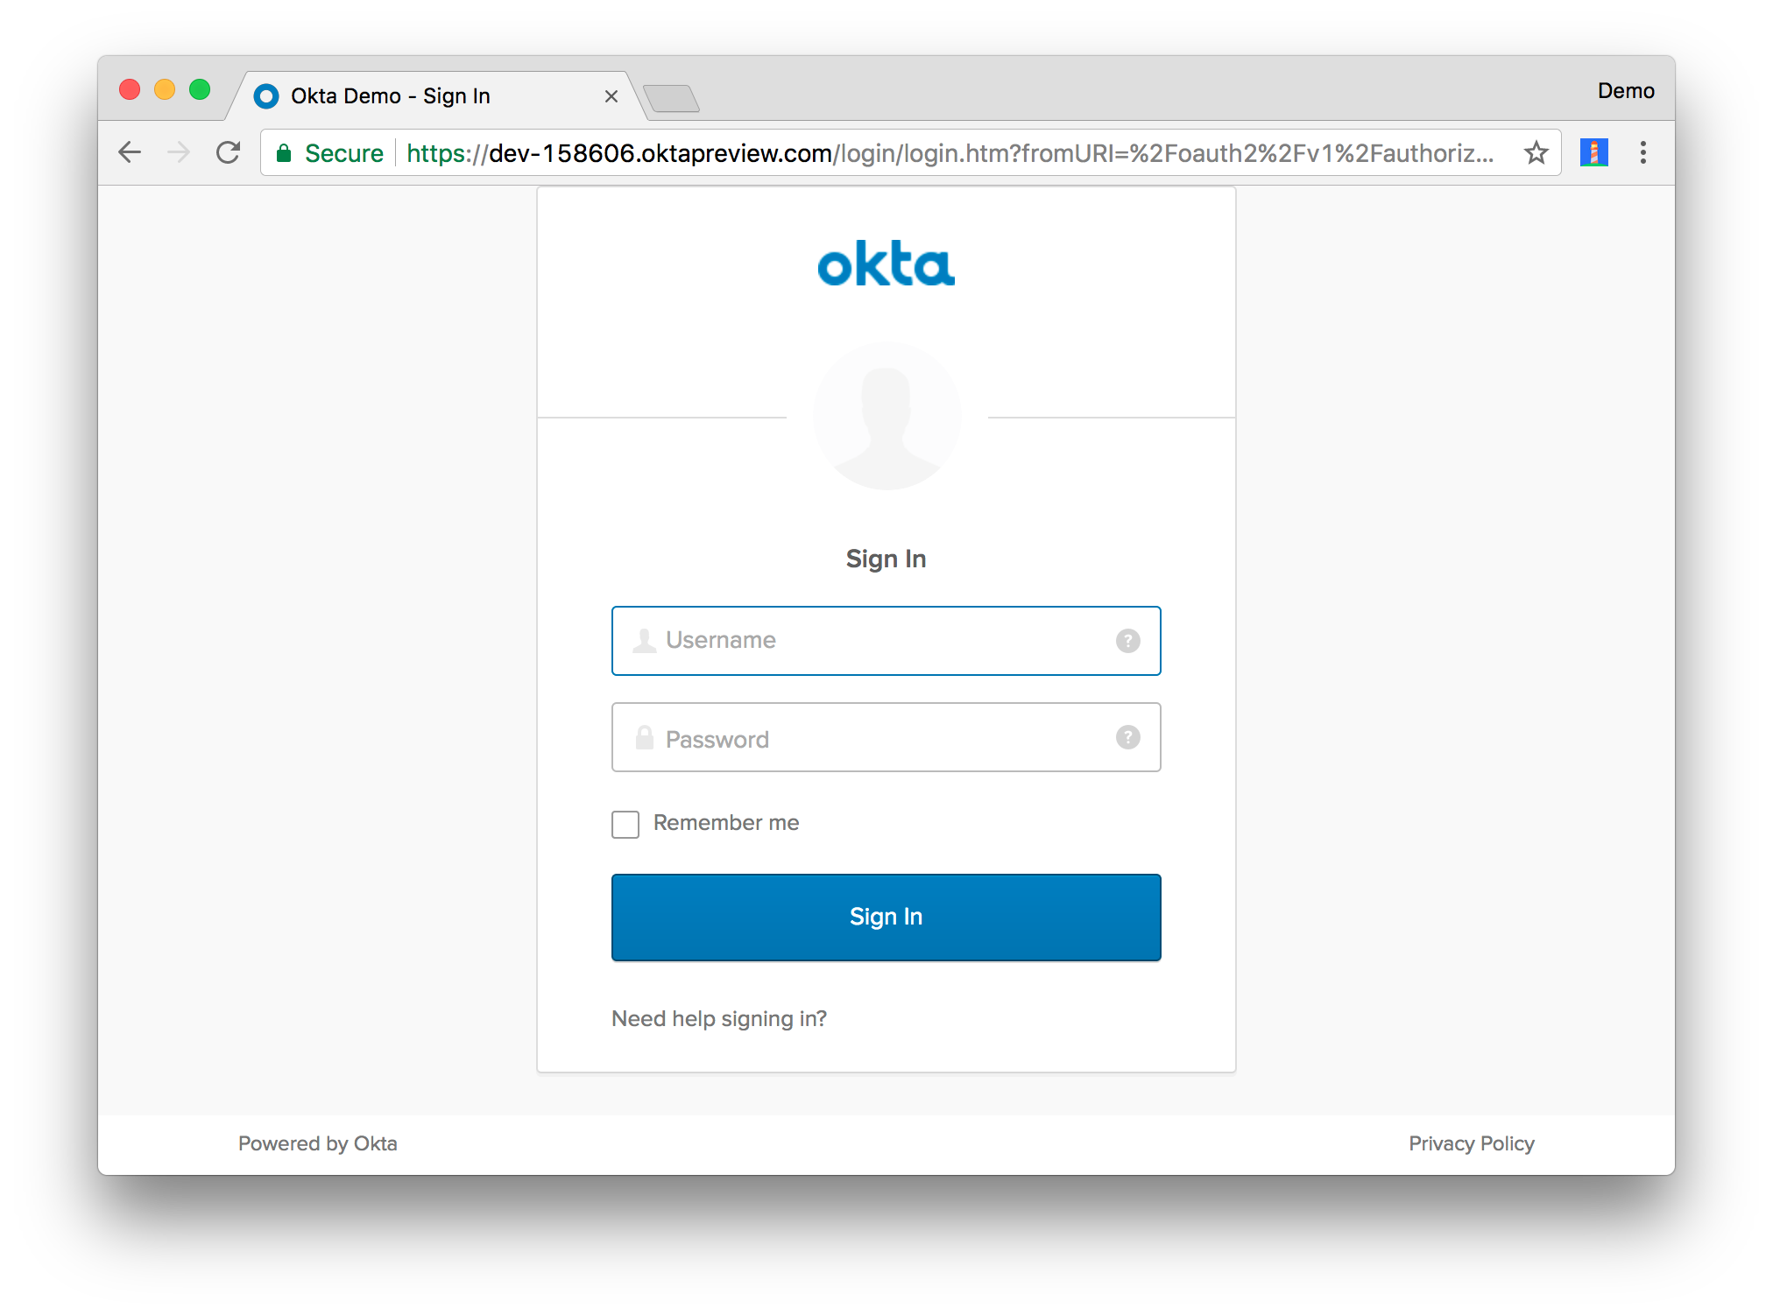
Task: Select the Okta Demo - Sign In tab
Action: (390, 95)
